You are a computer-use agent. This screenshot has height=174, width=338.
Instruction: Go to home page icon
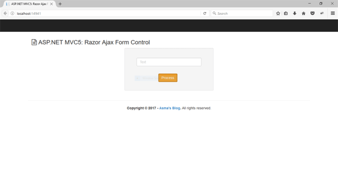pos(303,13)
